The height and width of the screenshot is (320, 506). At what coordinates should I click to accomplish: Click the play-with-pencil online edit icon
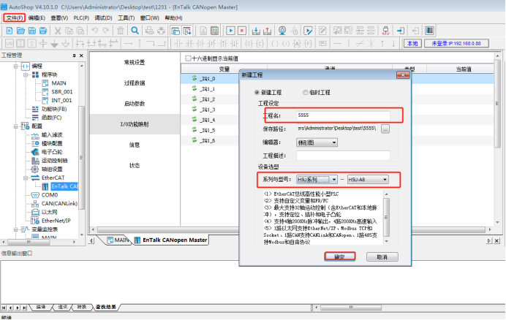coord(308,31)
